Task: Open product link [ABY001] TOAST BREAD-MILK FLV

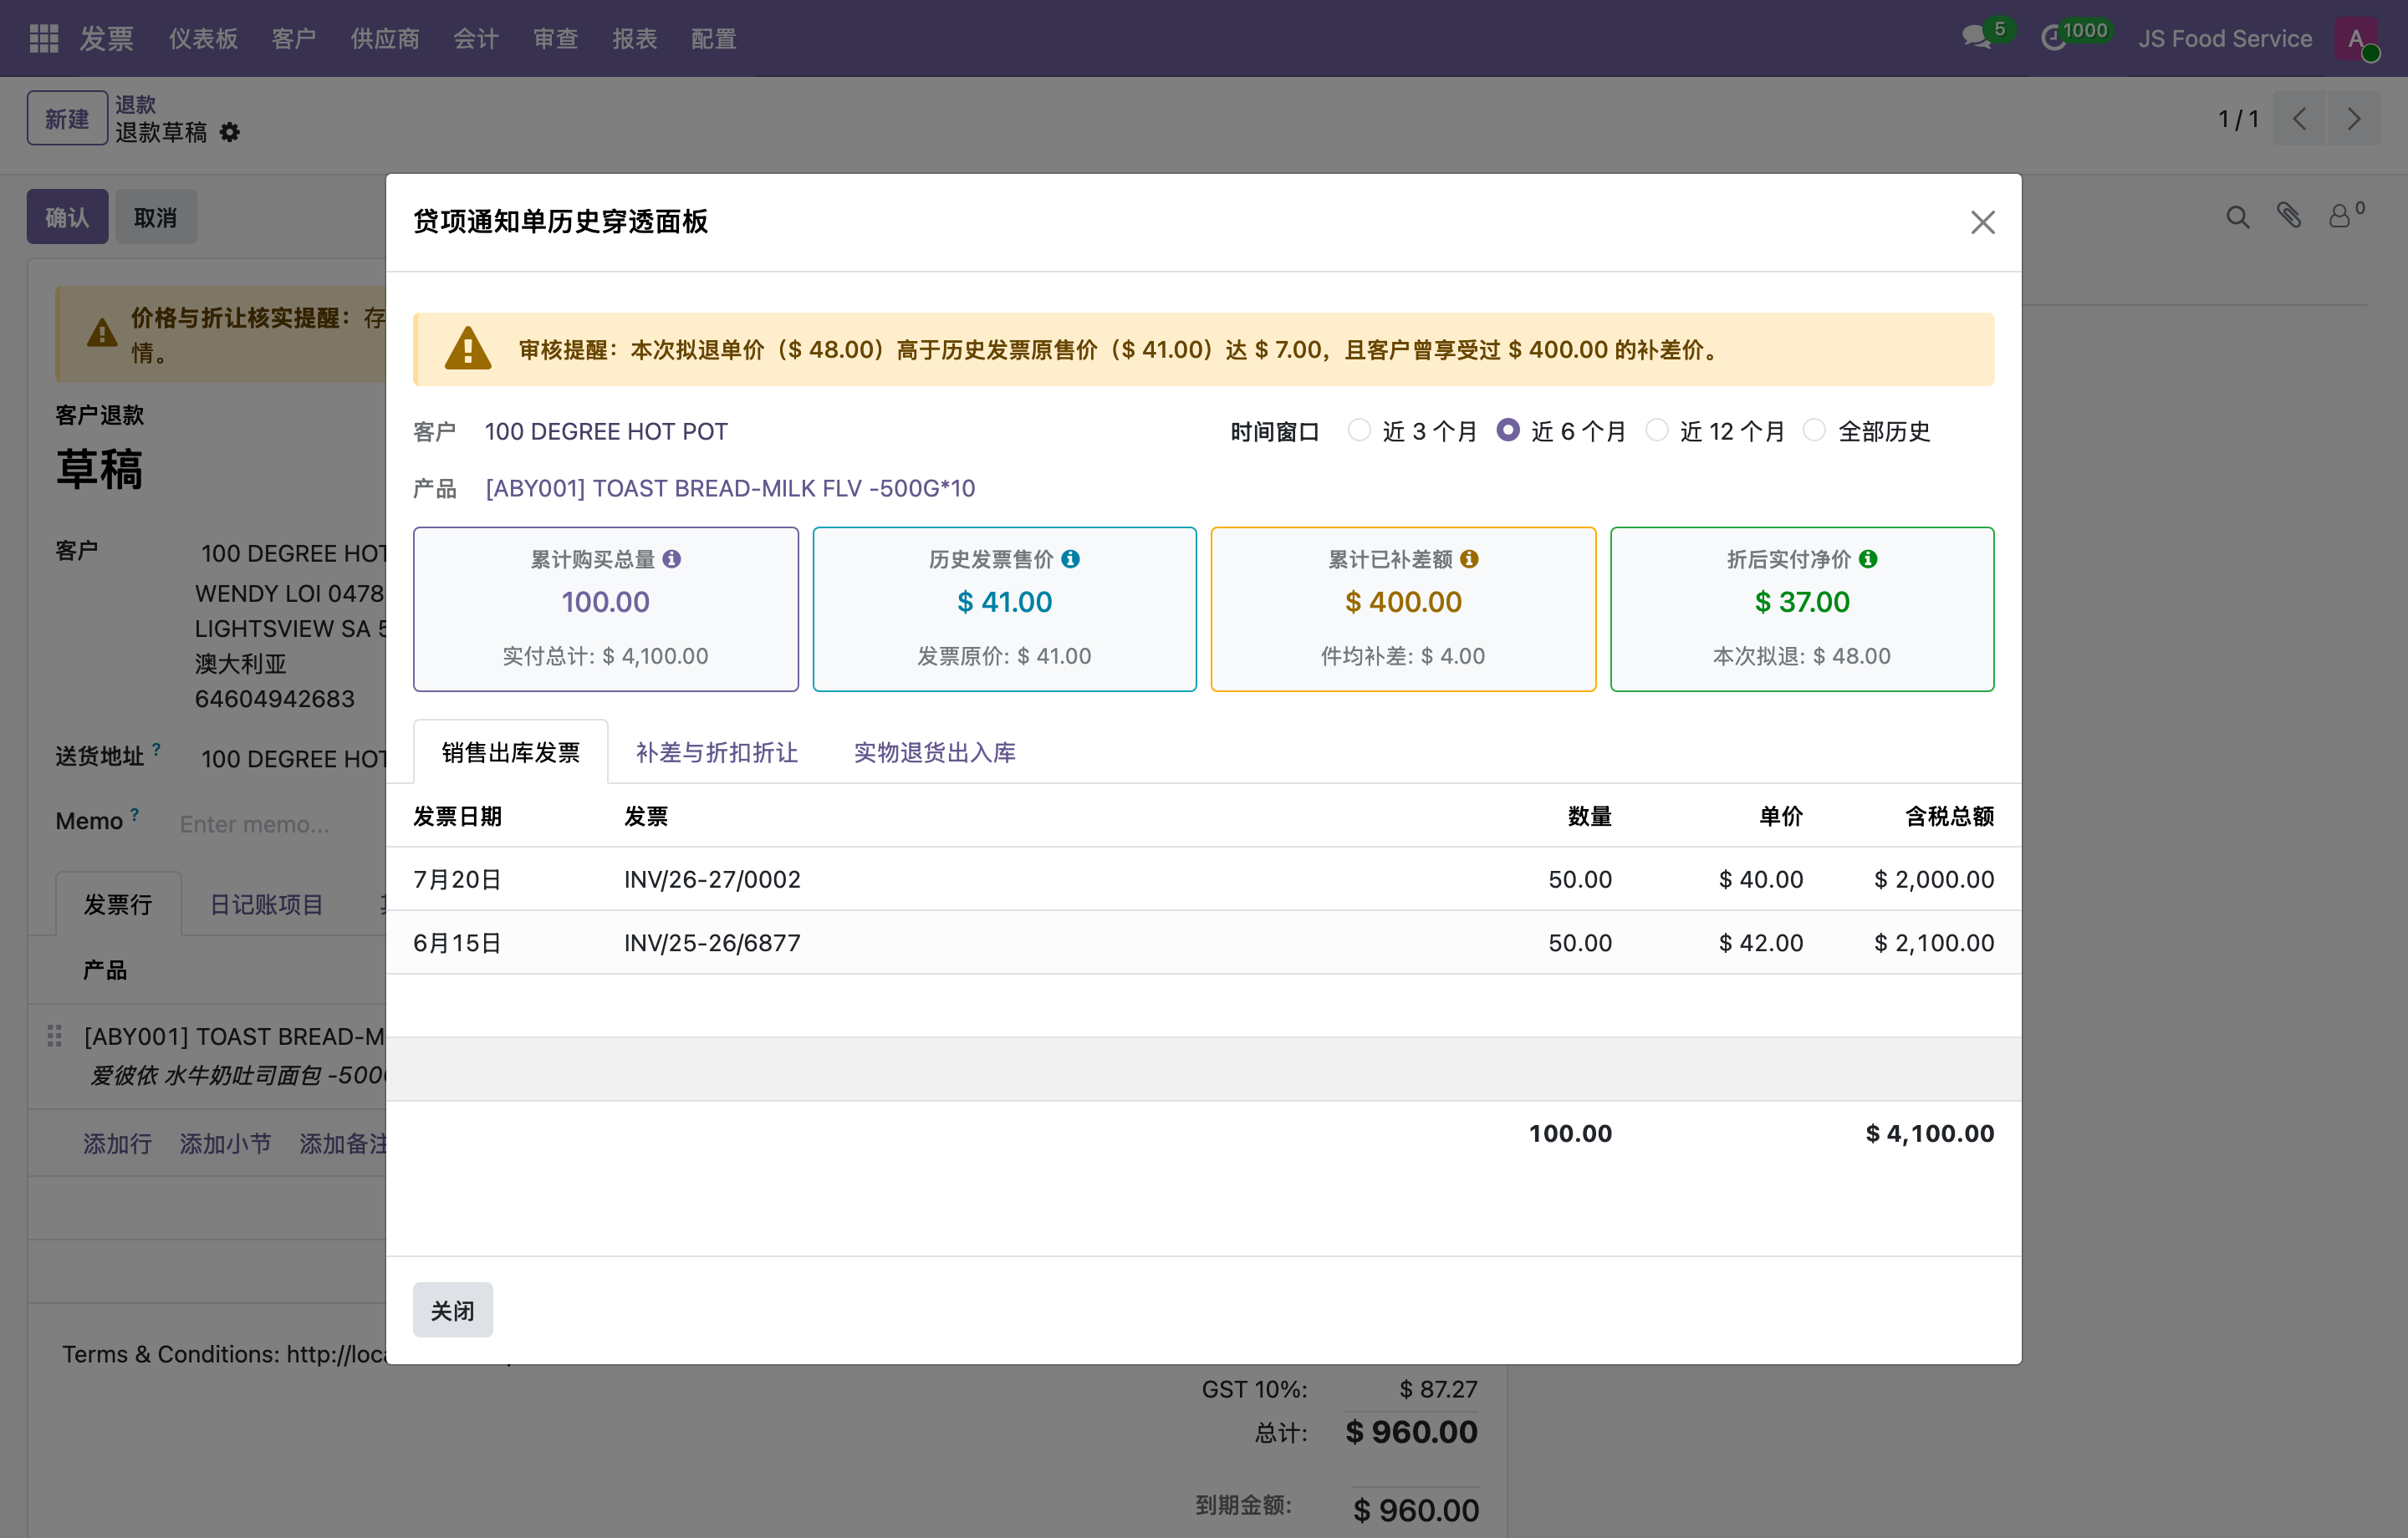Action: [730, 488]
